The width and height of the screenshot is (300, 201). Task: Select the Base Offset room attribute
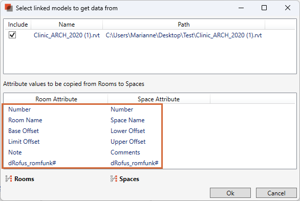(x=24, y=131)
